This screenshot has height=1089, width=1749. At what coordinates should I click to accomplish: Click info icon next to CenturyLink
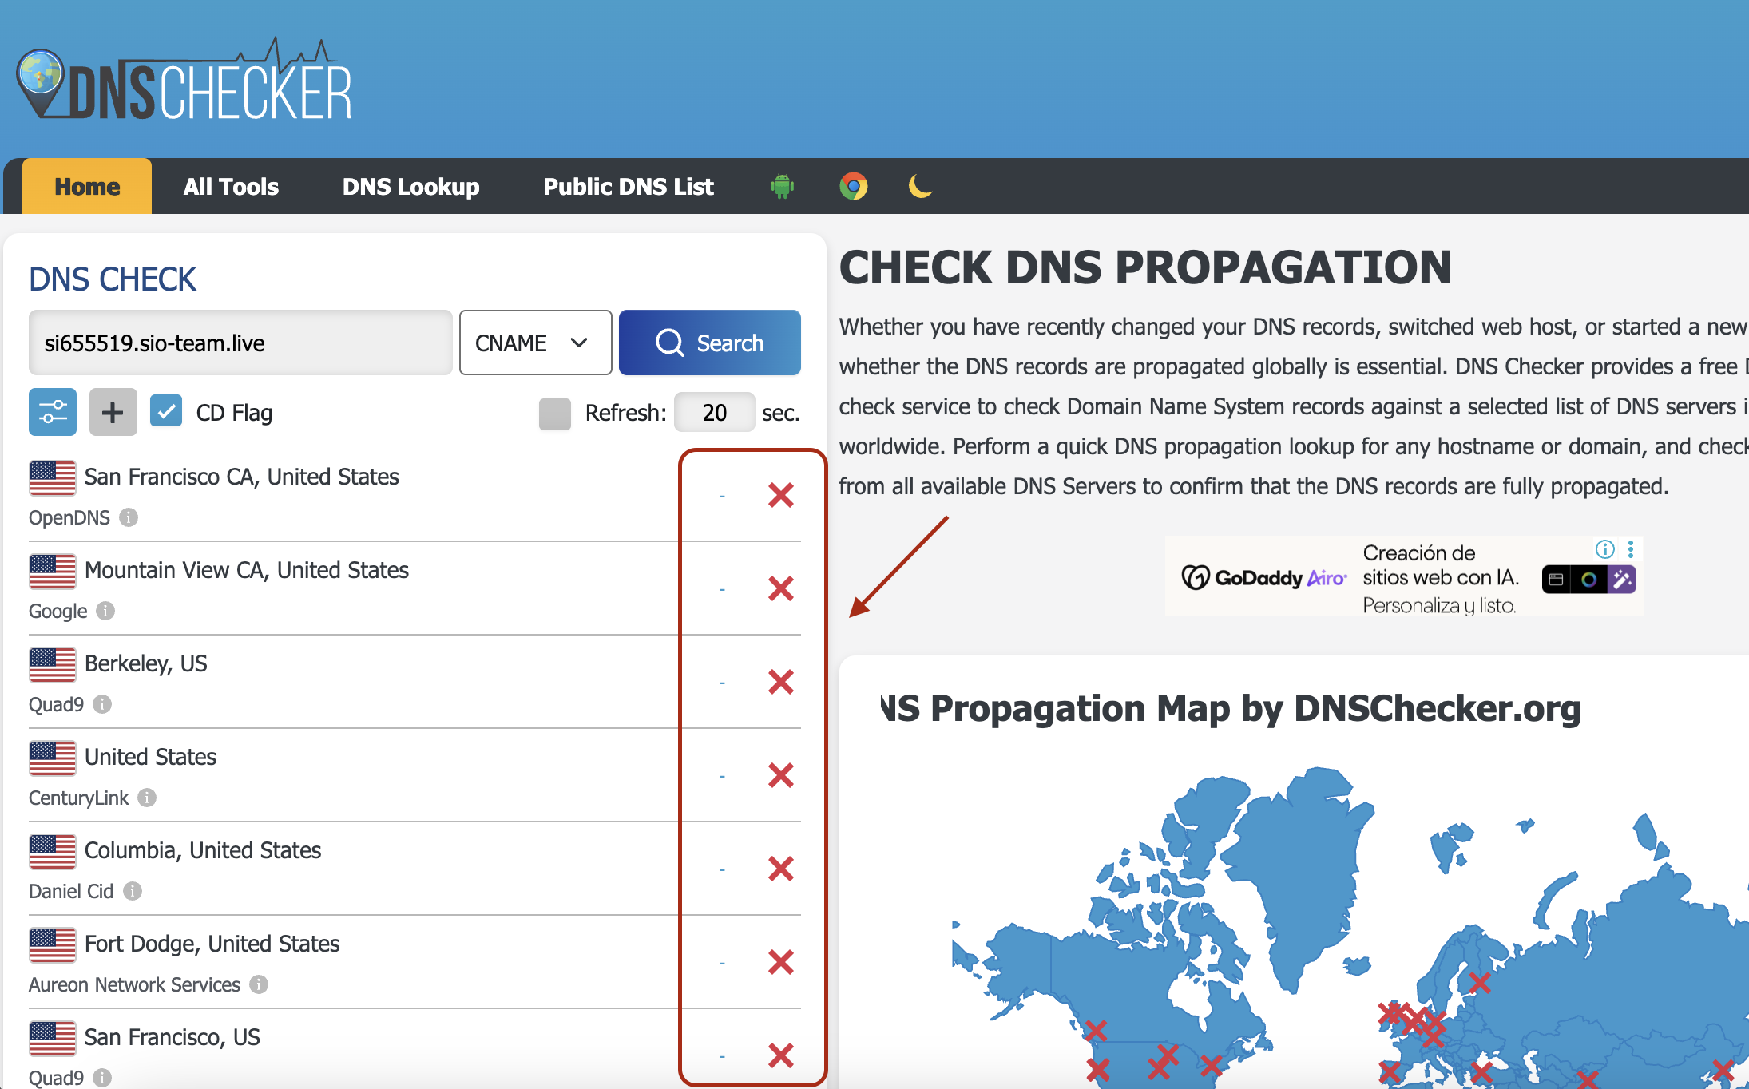click(147, 798)
